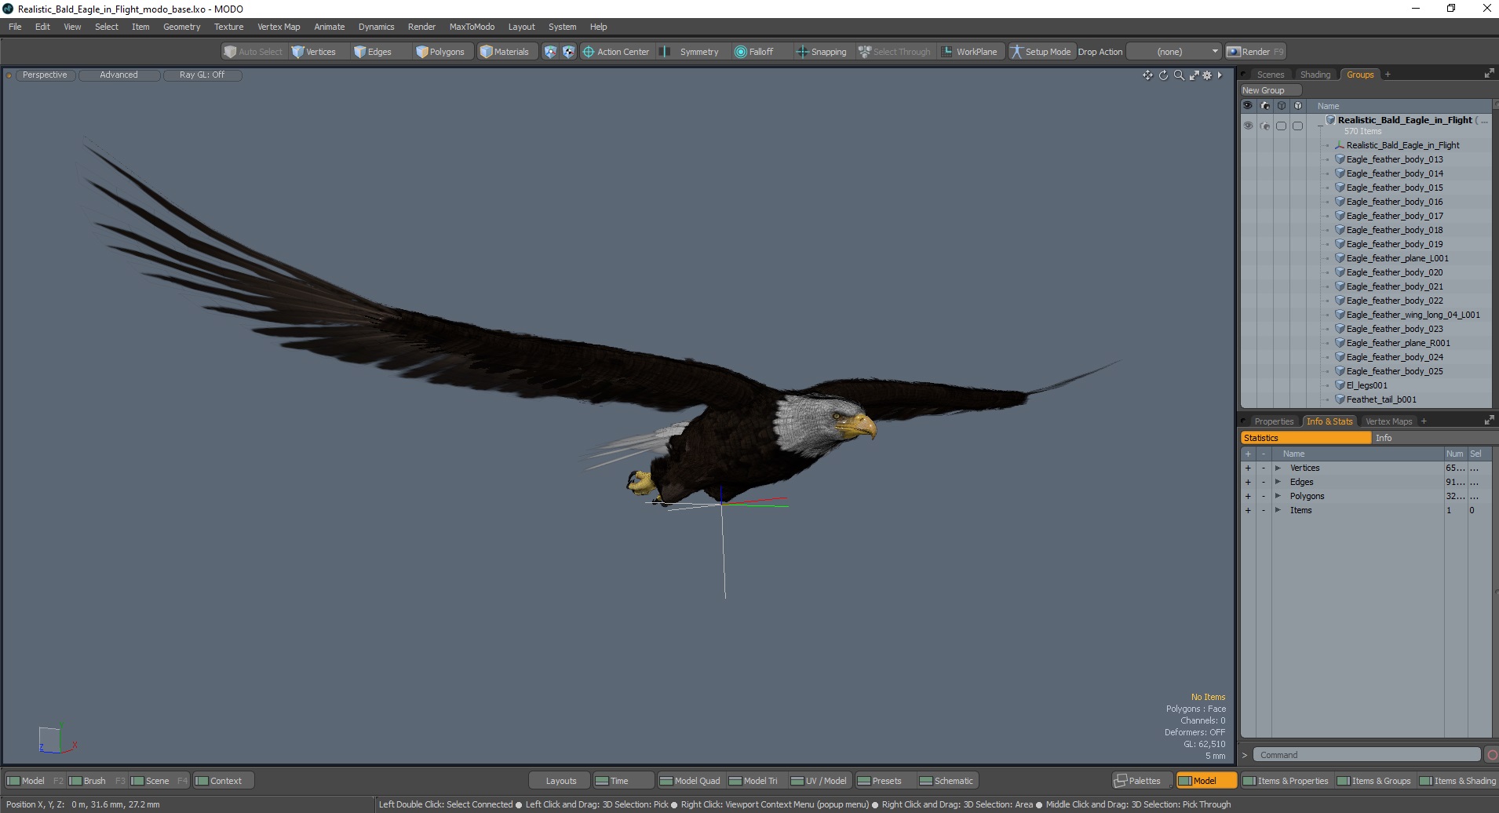This screenshot has height=813, width=1499.
Task: Select the Realistic_Bald_Eagle_in_Flight locator item
Action: [1402, 145]
